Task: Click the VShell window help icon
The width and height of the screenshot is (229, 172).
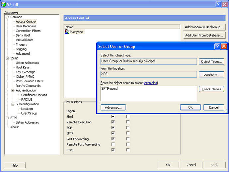Action: pos(218,5)
